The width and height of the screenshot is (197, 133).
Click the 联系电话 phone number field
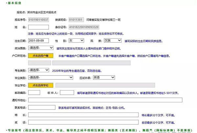tap(42, 107)
